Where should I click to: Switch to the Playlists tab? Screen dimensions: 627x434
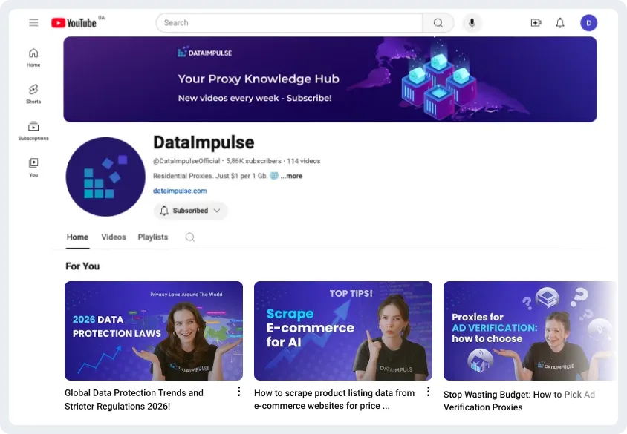[x=153, y=237]
